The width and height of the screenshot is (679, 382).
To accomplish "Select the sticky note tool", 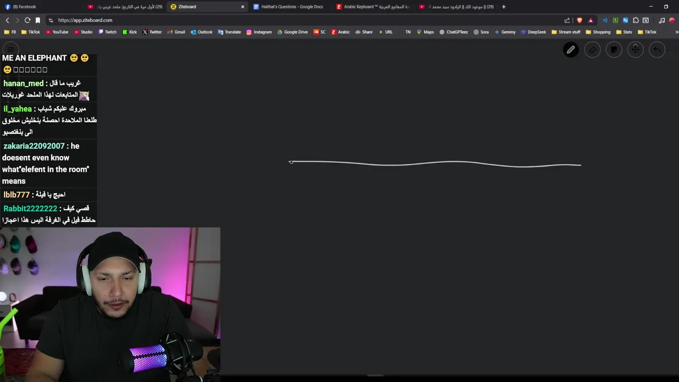I will (614, 50).
